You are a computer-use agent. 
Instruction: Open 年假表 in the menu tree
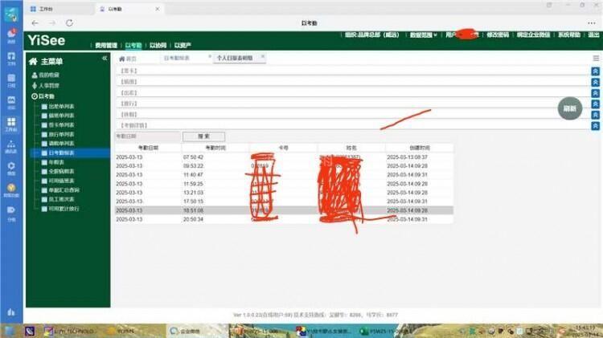(x=57, y=161)
